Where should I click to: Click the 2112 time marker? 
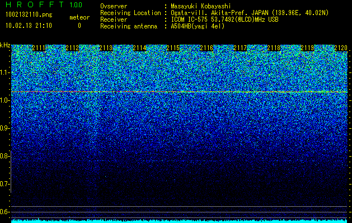tap(72, 48)
